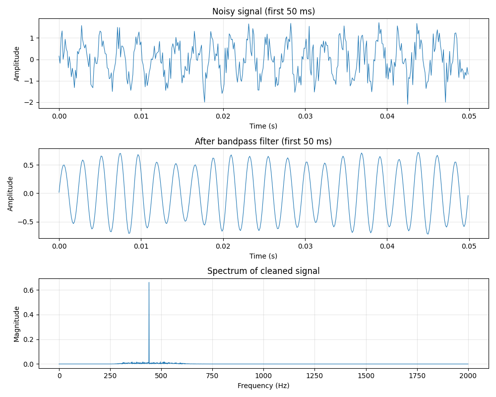Click the "0.04" time tick under bandpass filter plot

[x=387, y=246]
